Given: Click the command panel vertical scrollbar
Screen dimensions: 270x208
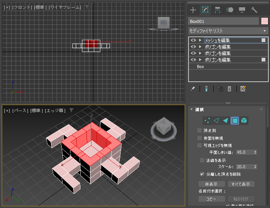Looking at the screenshot, I should [268, 117].
